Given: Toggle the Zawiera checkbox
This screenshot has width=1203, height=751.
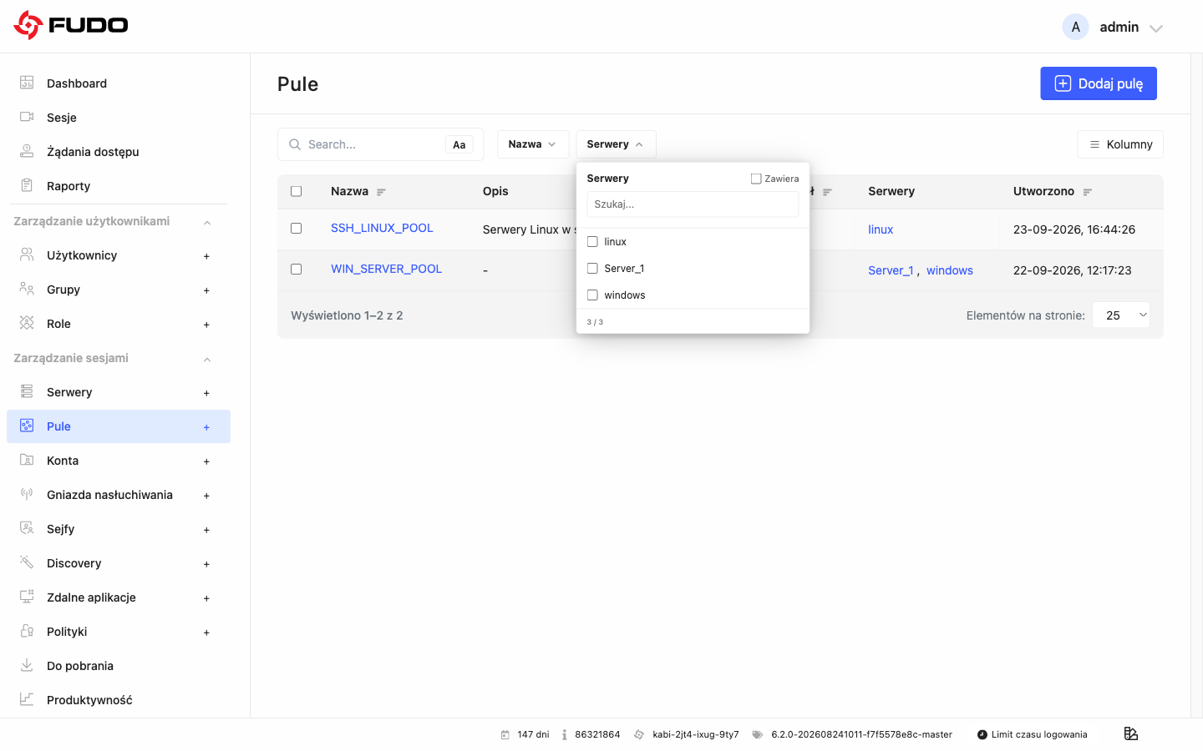Looking at the screenshot, I should click(x=756, y=179).
